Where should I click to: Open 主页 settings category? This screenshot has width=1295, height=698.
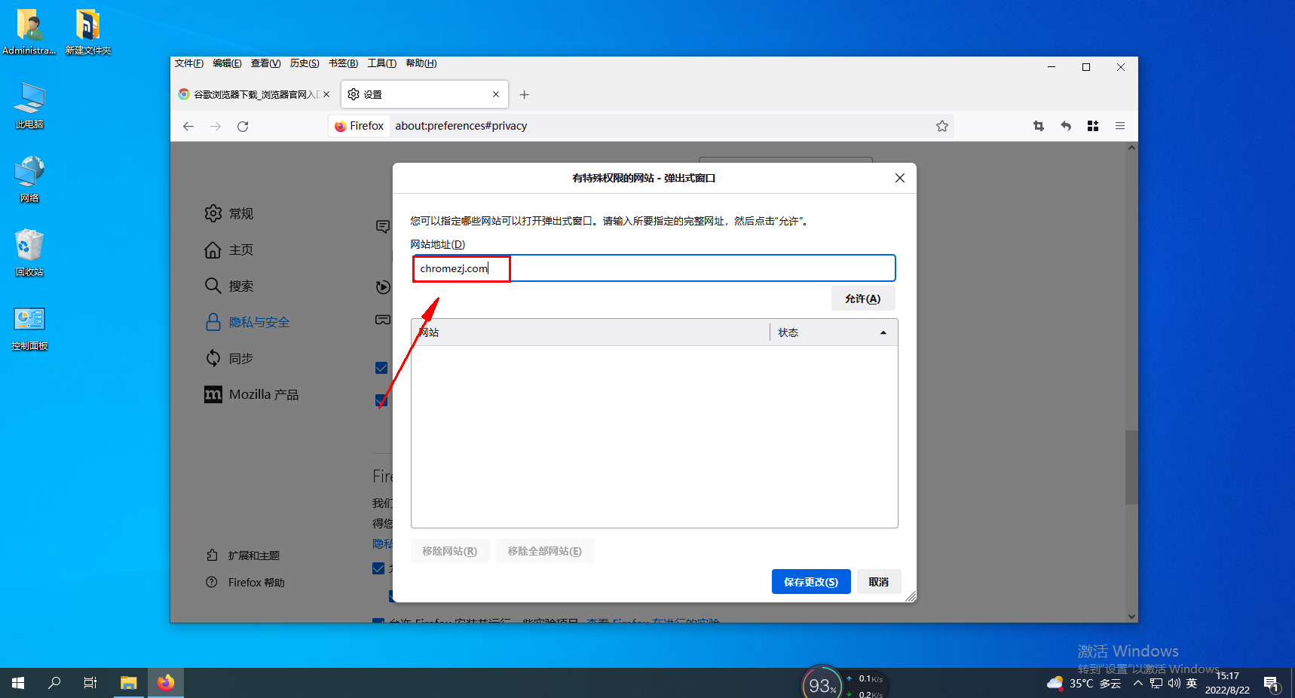pos(230,250)
